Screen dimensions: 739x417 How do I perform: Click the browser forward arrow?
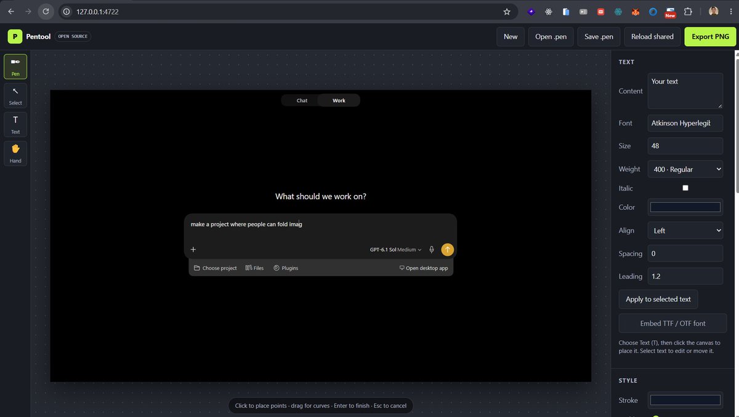[28, 11]
